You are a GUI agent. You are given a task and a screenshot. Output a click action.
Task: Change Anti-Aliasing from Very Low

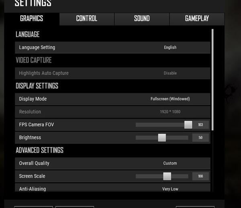coord(170,189)
